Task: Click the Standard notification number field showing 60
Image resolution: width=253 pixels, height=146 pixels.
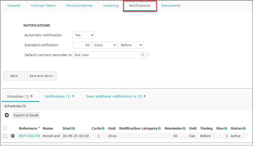Action: click(82, 45)
